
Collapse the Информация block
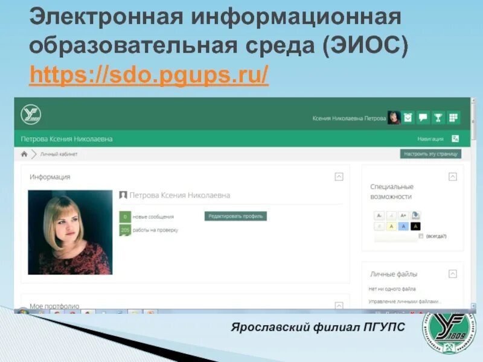coord(339,177)
